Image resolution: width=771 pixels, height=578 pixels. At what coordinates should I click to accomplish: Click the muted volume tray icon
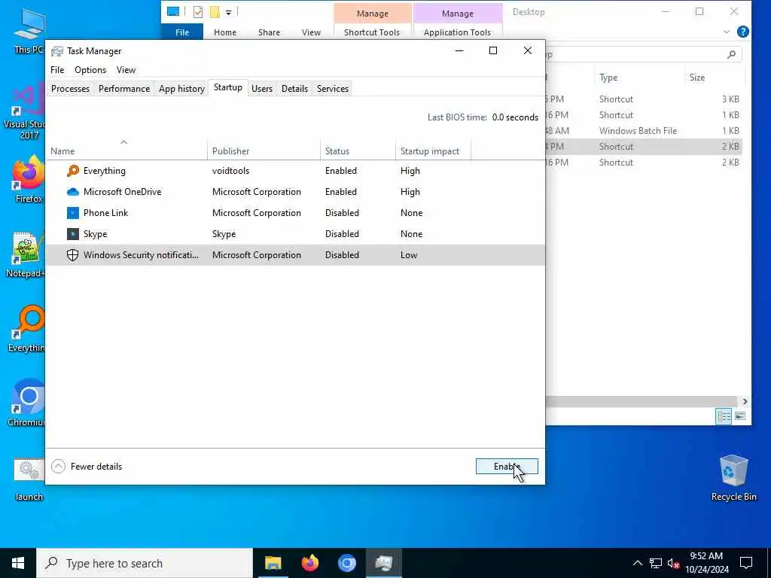click(x=673, y=563)
